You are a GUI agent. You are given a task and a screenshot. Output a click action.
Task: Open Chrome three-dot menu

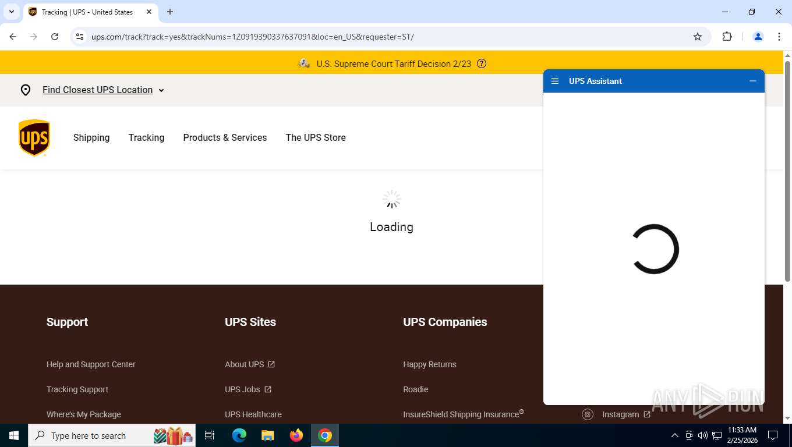(779, 37)
